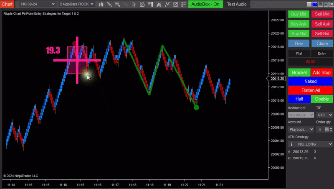Screen dimensions: 334x189
Task: Click the red Chart tab
Action: point(7,4)
